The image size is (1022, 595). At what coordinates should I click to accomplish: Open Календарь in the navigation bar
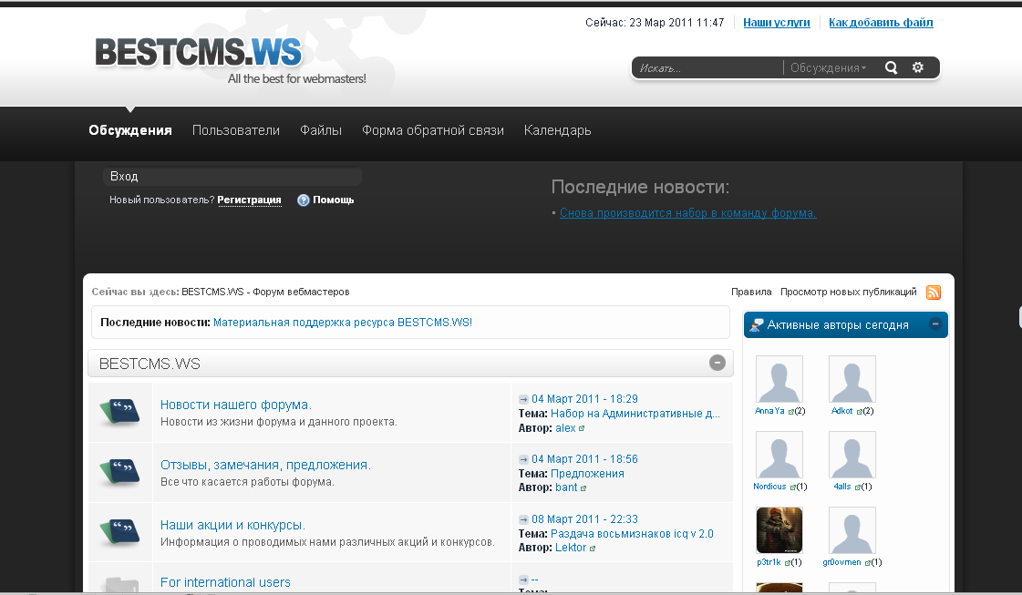pos(557,130)
